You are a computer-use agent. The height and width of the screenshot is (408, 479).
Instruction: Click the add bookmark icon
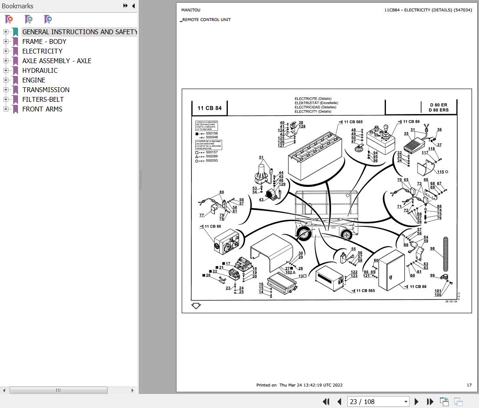tap(29, 19)
